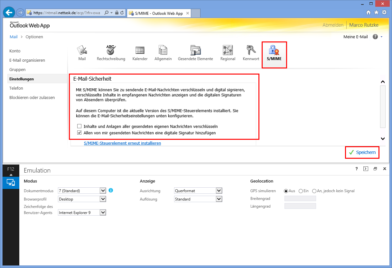
Task: Open the browser Home page icon
Action: (369, 13)
